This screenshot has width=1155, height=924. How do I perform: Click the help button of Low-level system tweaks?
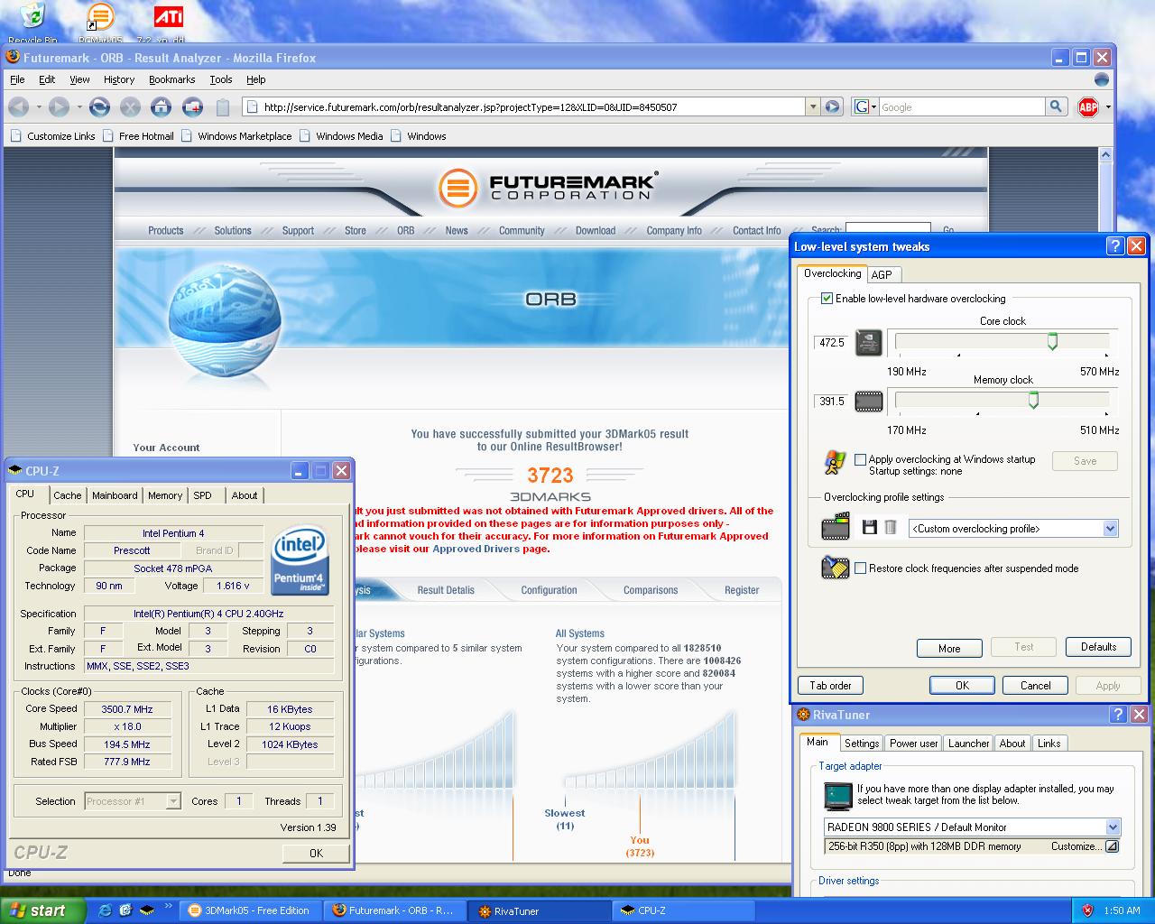coord(1115,246)
